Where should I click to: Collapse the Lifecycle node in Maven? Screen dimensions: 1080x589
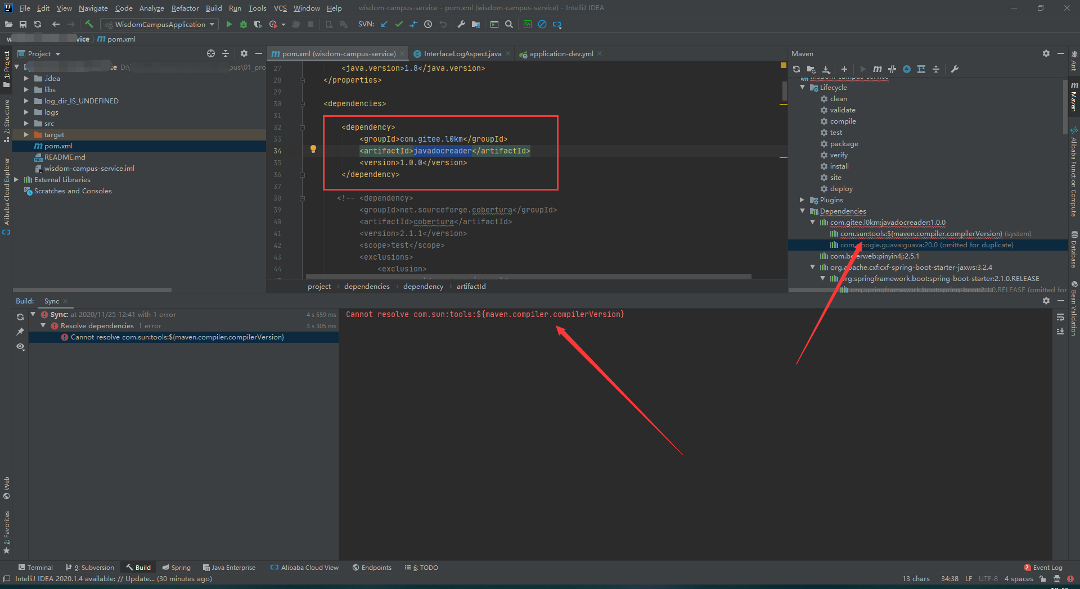[x=802, y=87]
